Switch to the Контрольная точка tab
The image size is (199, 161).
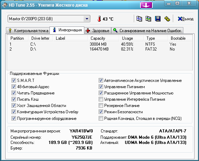click(28, 31)
